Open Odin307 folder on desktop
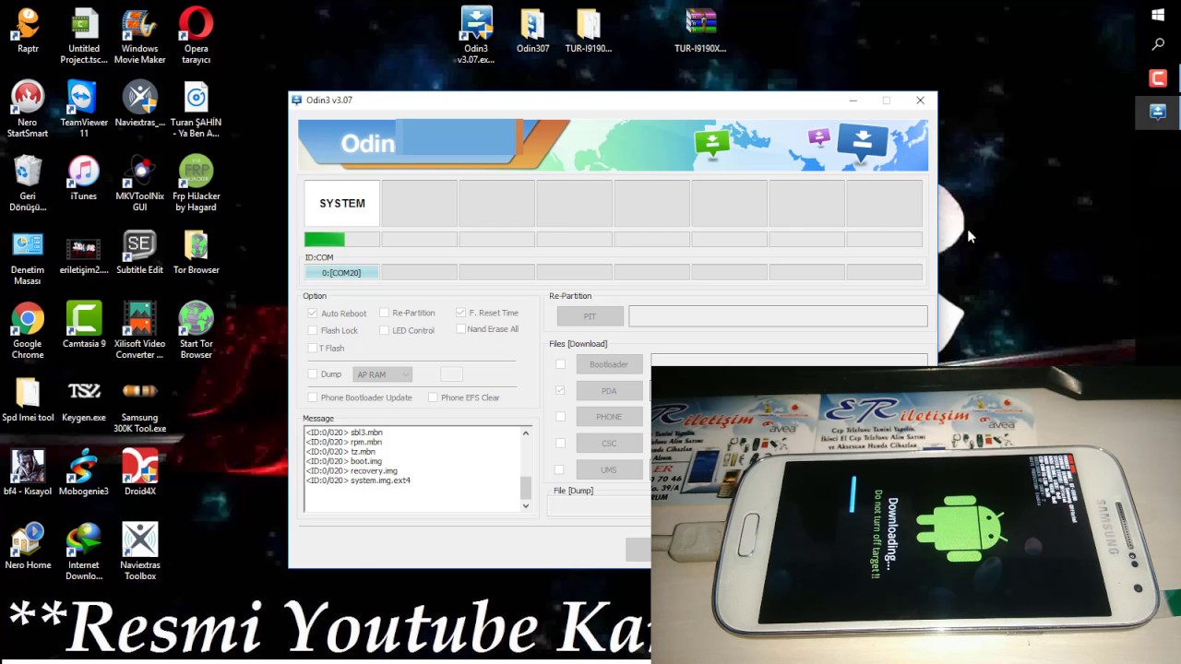 [532, 30]
